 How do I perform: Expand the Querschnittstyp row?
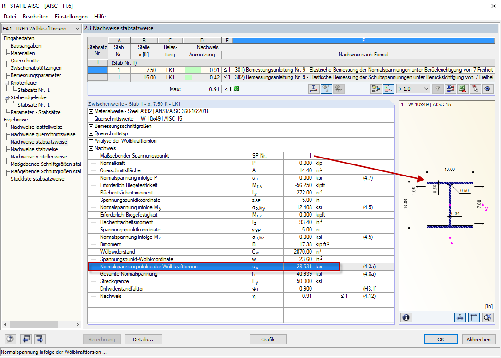point(91,133)
